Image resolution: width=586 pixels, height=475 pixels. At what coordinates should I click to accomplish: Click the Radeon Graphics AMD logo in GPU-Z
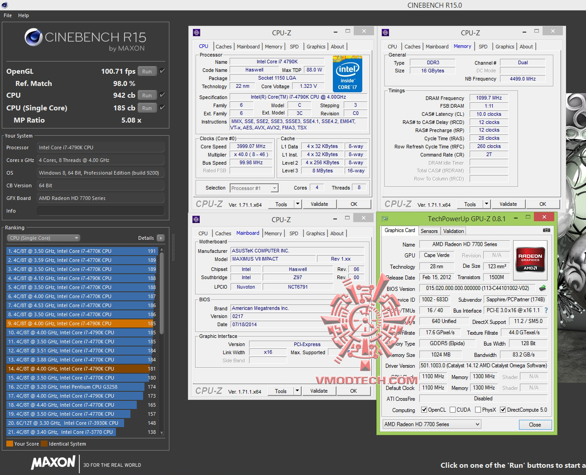(530, 260)
